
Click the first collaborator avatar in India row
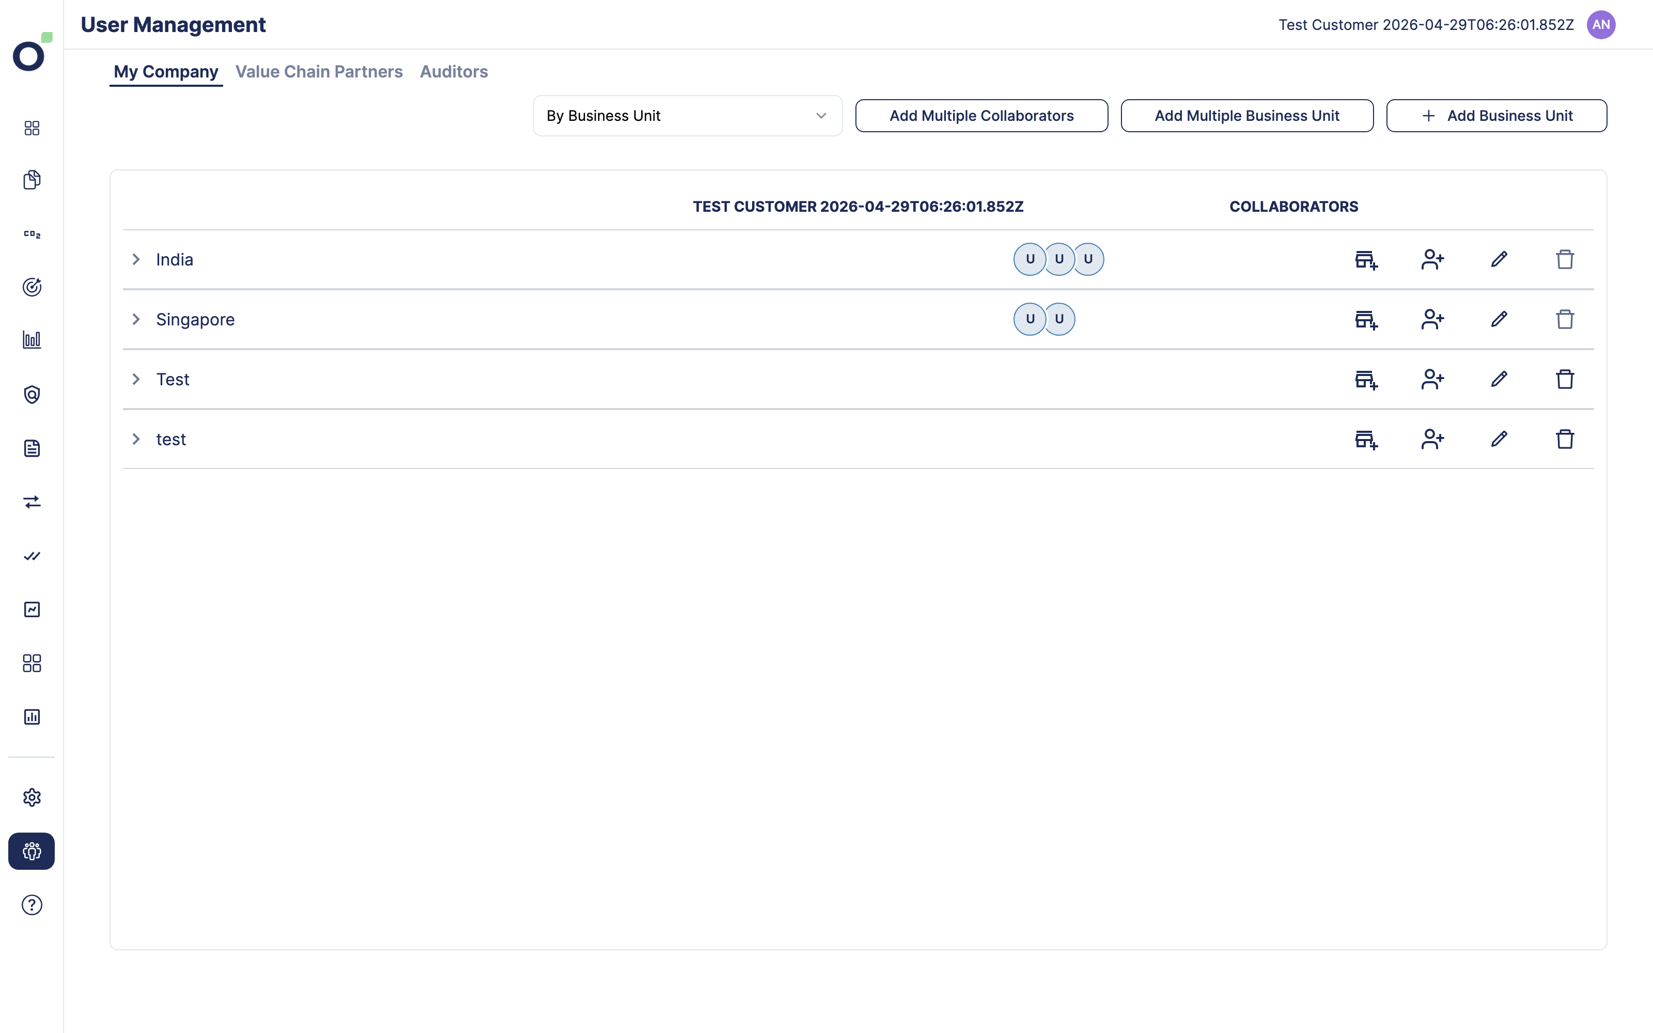click(1030, 260)
